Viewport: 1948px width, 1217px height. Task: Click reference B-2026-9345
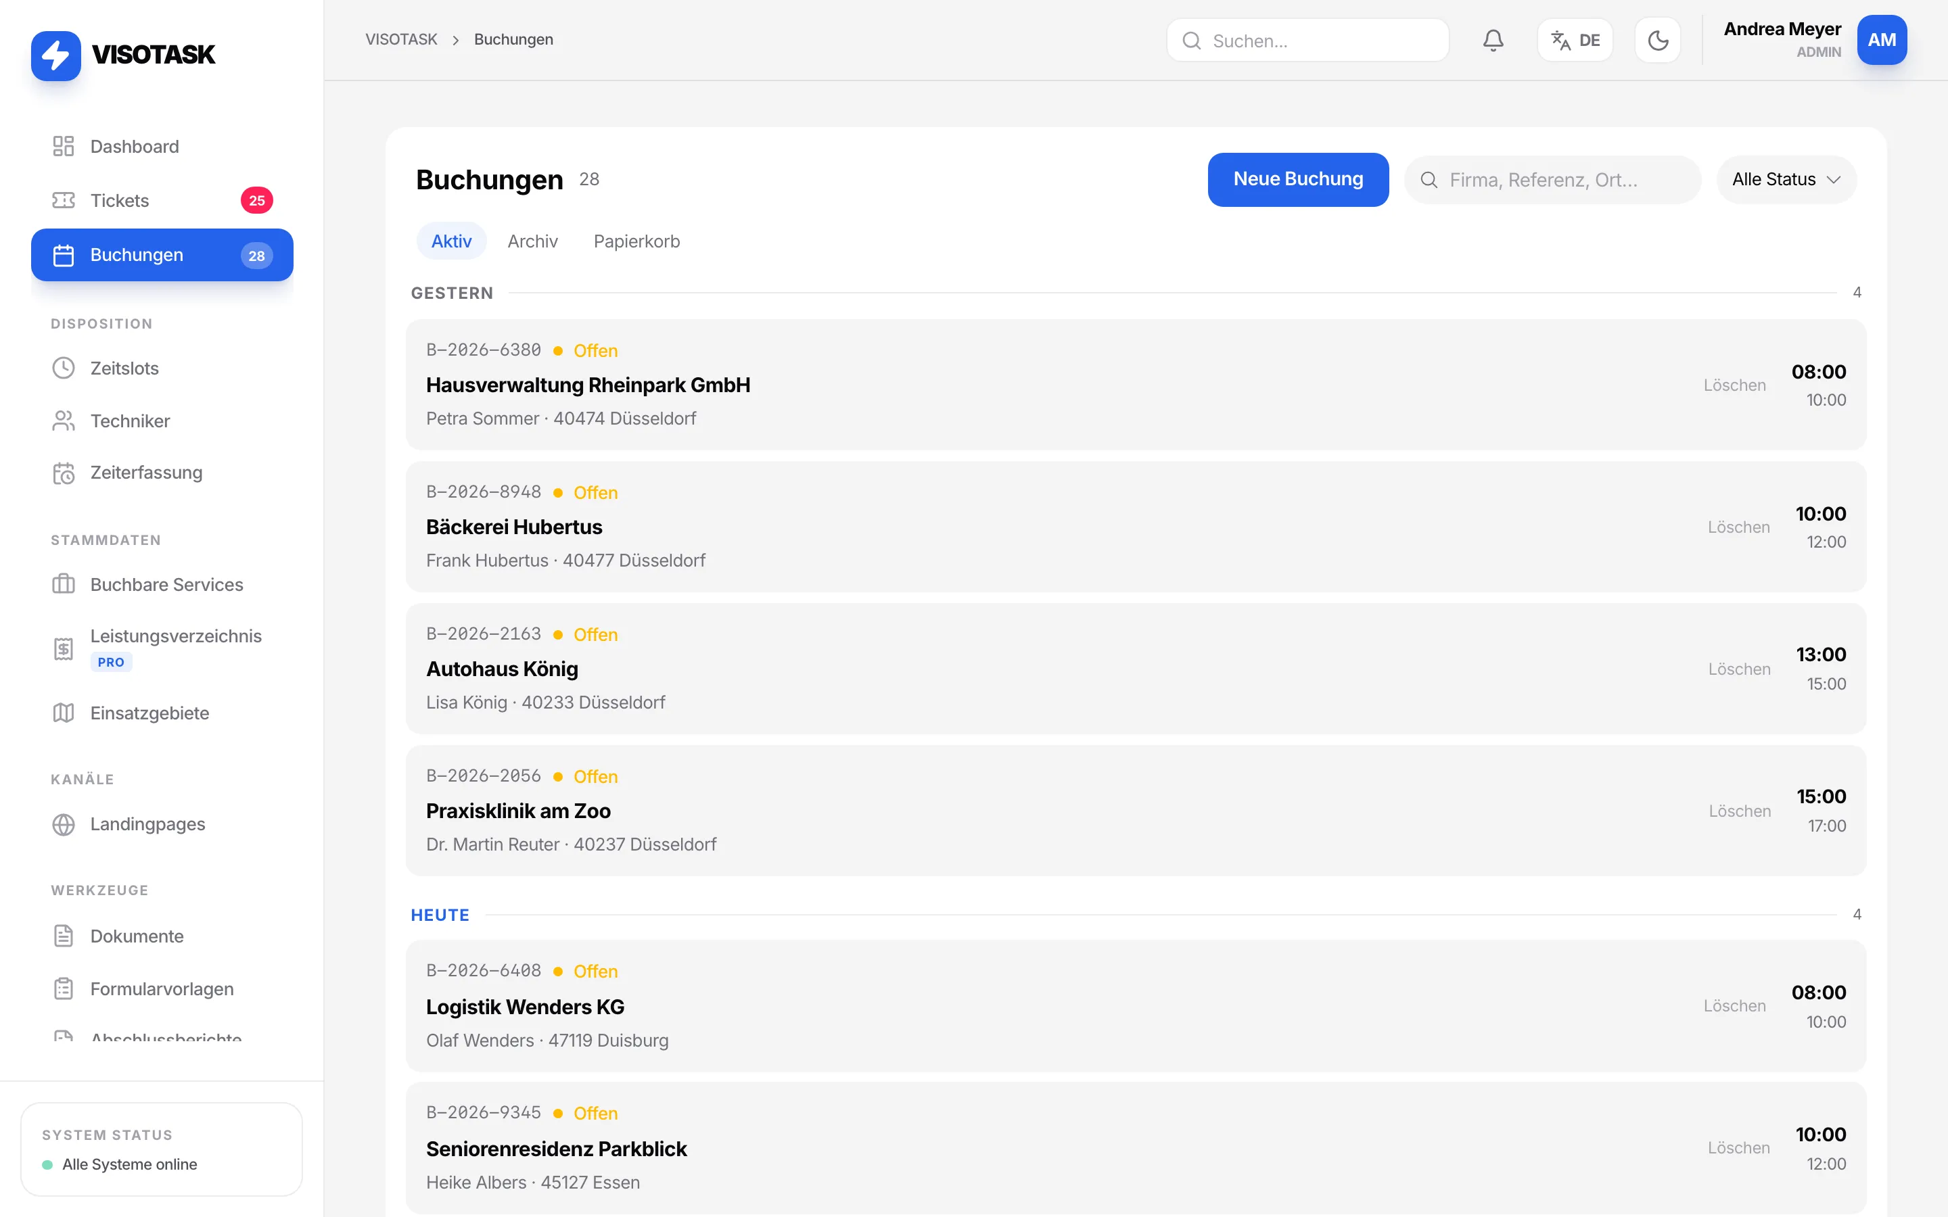point(484,1113)
